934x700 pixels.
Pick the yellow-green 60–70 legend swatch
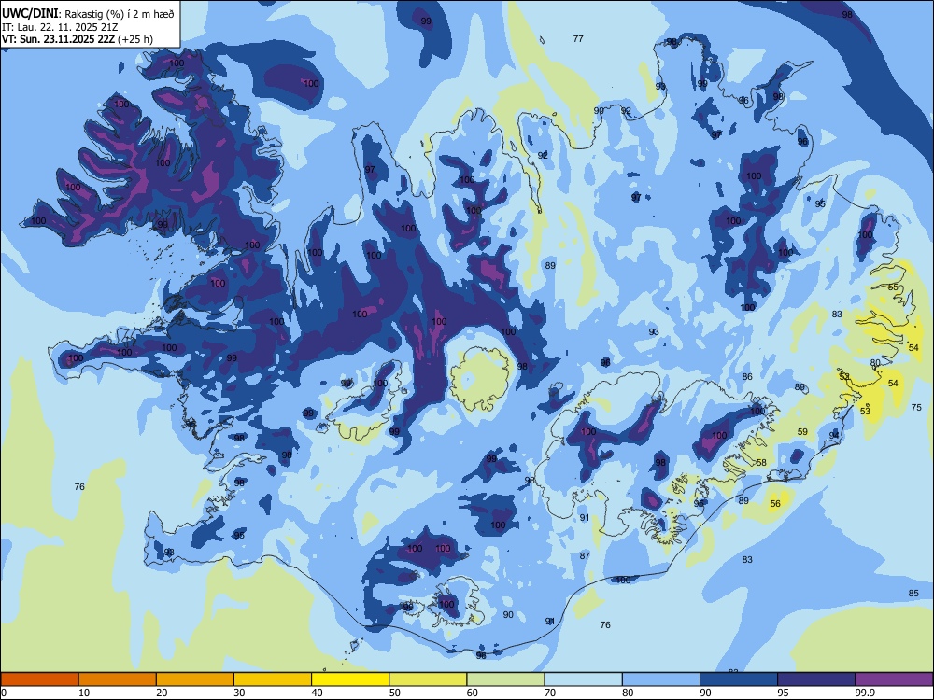tap(505, 679)
